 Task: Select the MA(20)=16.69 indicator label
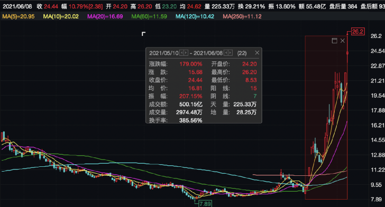coord(105,16)
